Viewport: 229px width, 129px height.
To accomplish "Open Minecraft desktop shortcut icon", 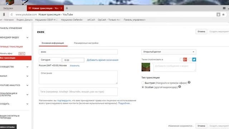I will [x=10, y=2].
